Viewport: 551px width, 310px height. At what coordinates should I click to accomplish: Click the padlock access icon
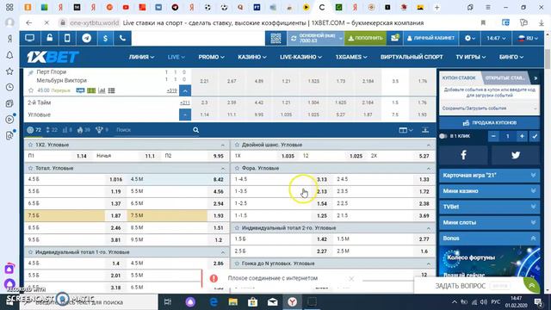pos(49,38)
